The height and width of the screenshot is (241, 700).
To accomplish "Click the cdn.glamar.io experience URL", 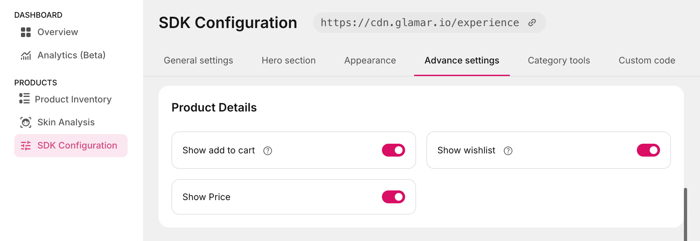I will 420,23.
